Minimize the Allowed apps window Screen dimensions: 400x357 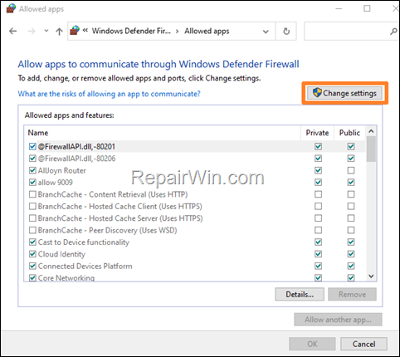pos(339,9)
